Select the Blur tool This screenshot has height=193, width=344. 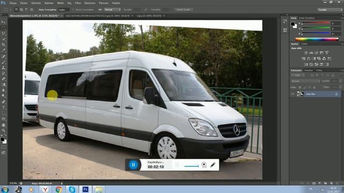[4, 90]
